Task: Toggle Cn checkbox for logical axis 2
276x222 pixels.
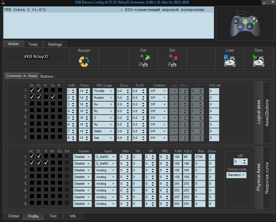Action: point(53,97)
